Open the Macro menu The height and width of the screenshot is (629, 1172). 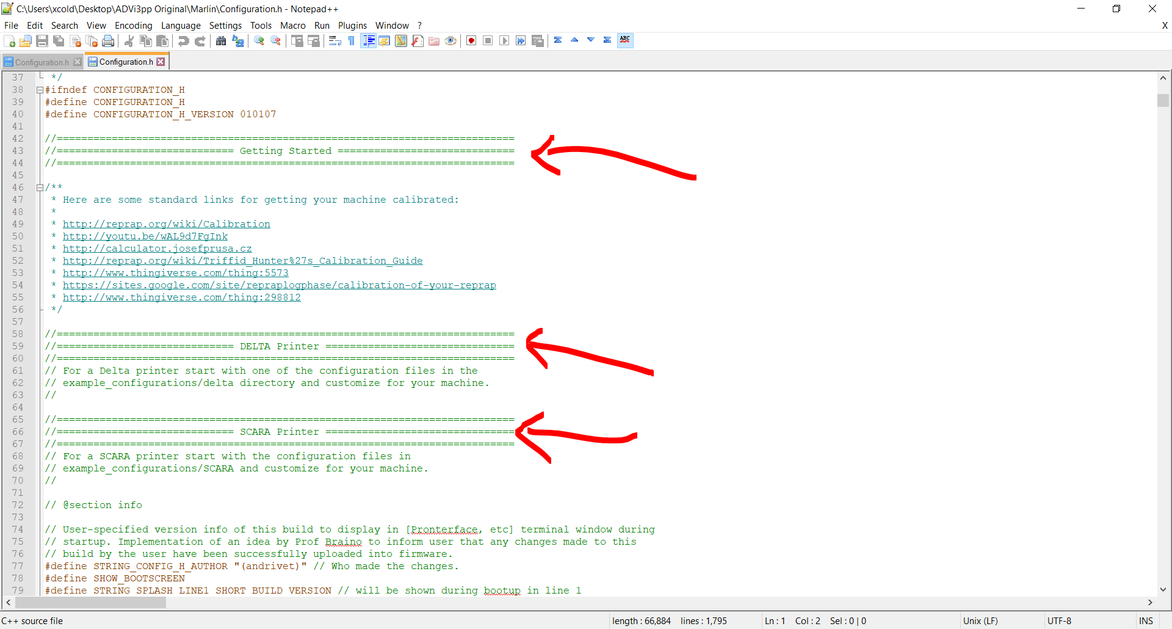pos(293,25)
